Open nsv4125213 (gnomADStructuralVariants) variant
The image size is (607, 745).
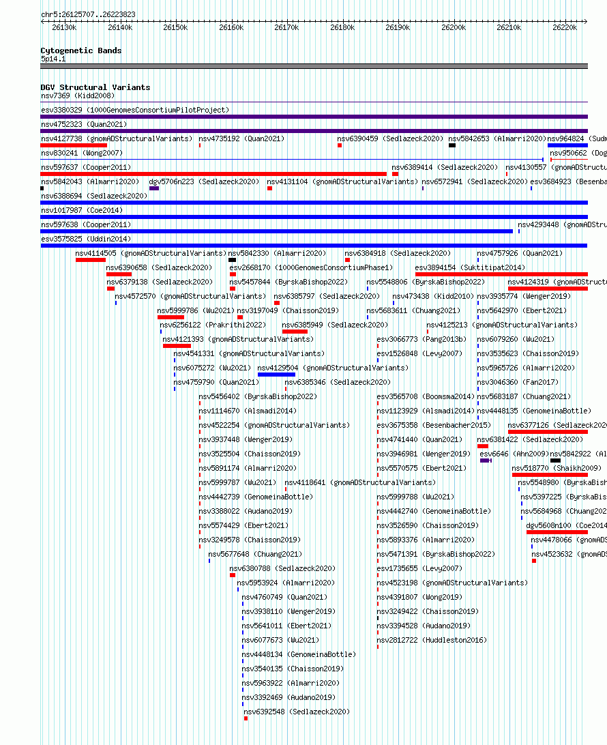pyautogui.click(x=502, y=325)
